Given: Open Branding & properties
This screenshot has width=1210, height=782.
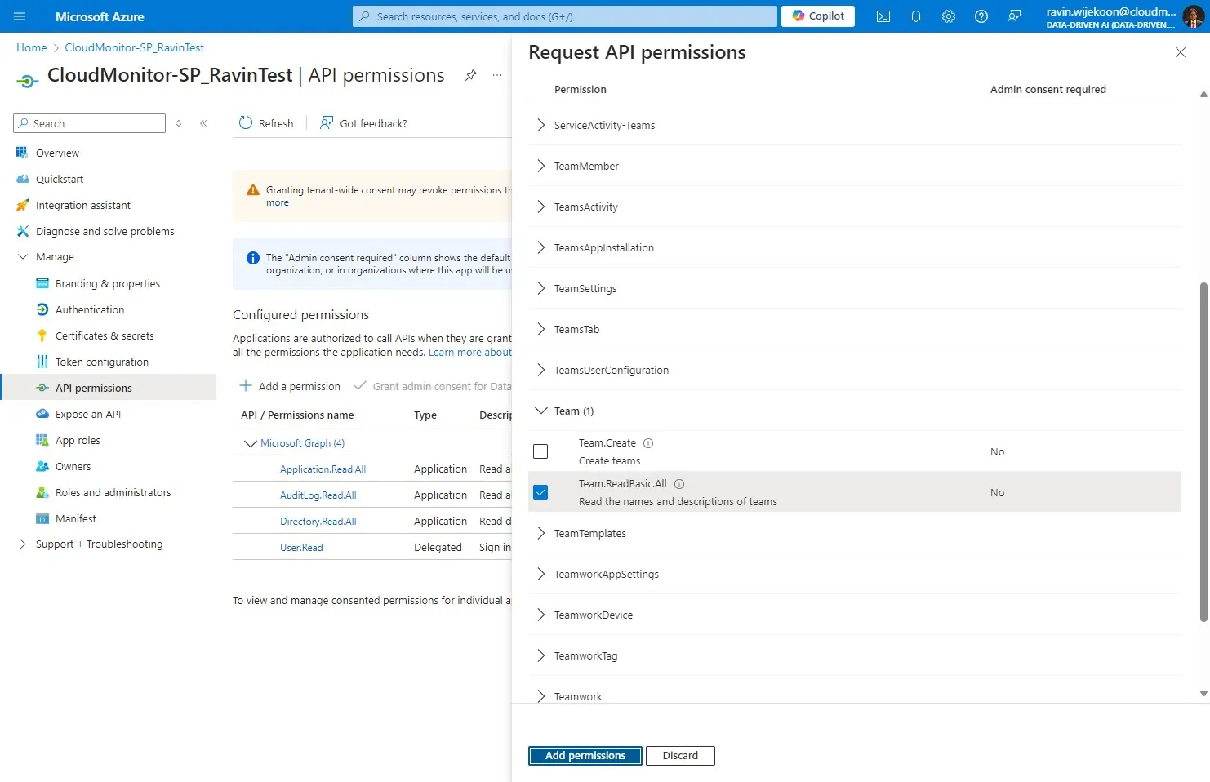Looking at the screenshot, I should pyautogui.click(x=107, y=283).
